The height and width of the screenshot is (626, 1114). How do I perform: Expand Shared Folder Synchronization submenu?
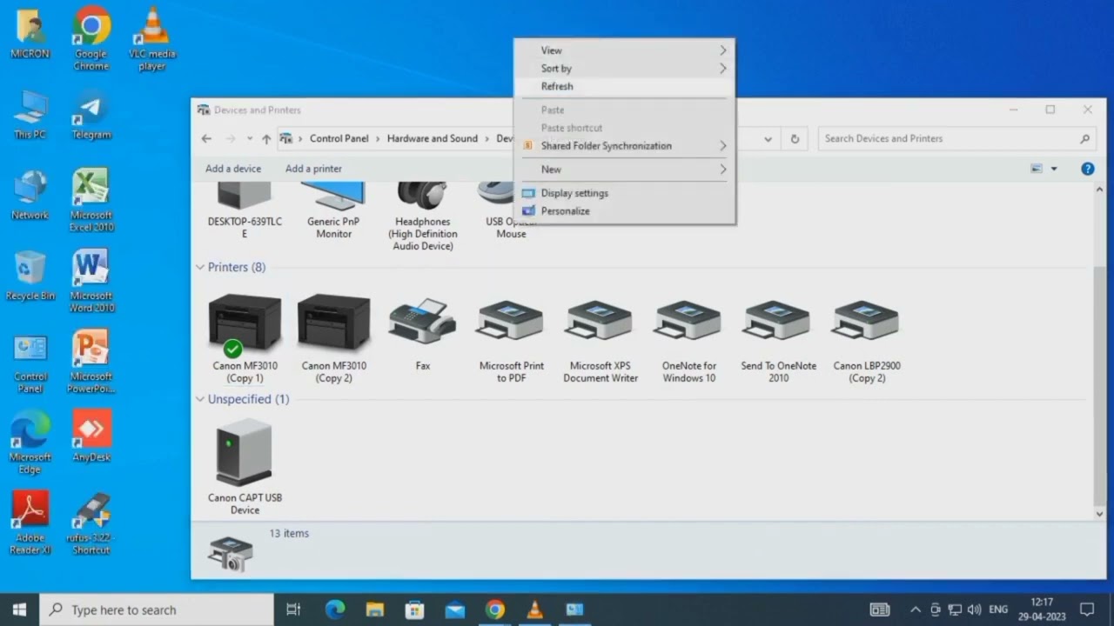pyautogui.click(x=624, y=146)
